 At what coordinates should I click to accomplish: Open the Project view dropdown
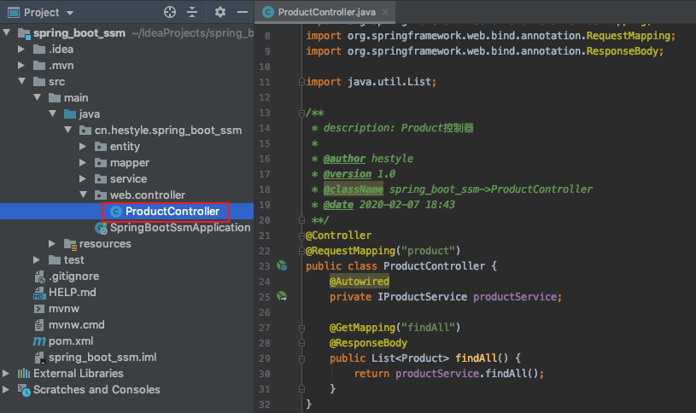[x=70, y=13]
